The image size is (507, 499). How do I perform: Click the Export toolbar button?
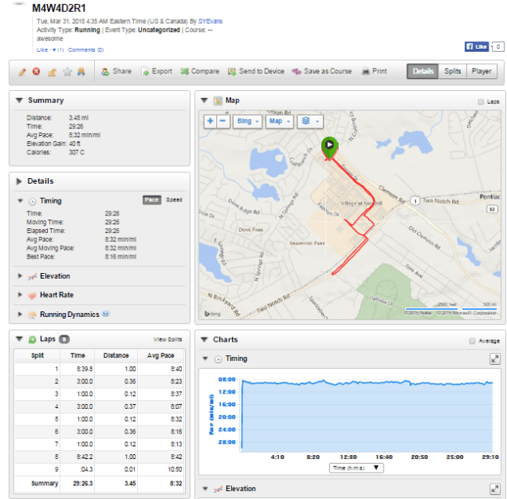pos(156,71)
